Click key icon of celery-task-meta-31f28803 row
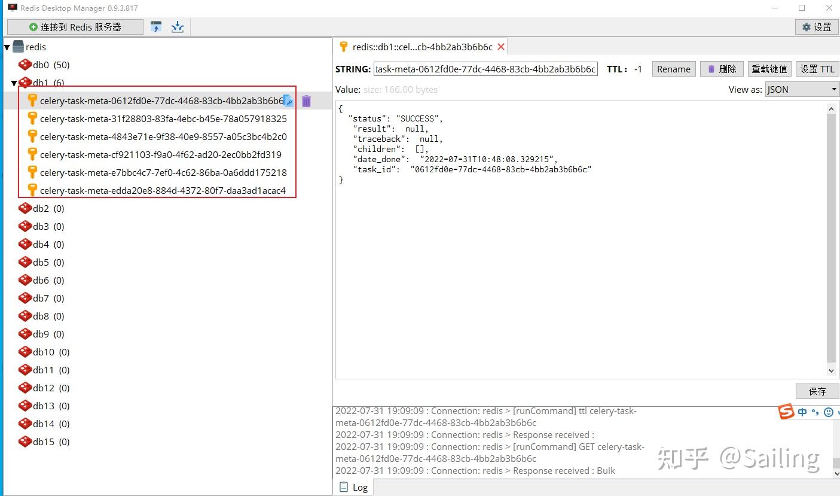840x496 pixels. pyautogui.click(x=33, y=118)
